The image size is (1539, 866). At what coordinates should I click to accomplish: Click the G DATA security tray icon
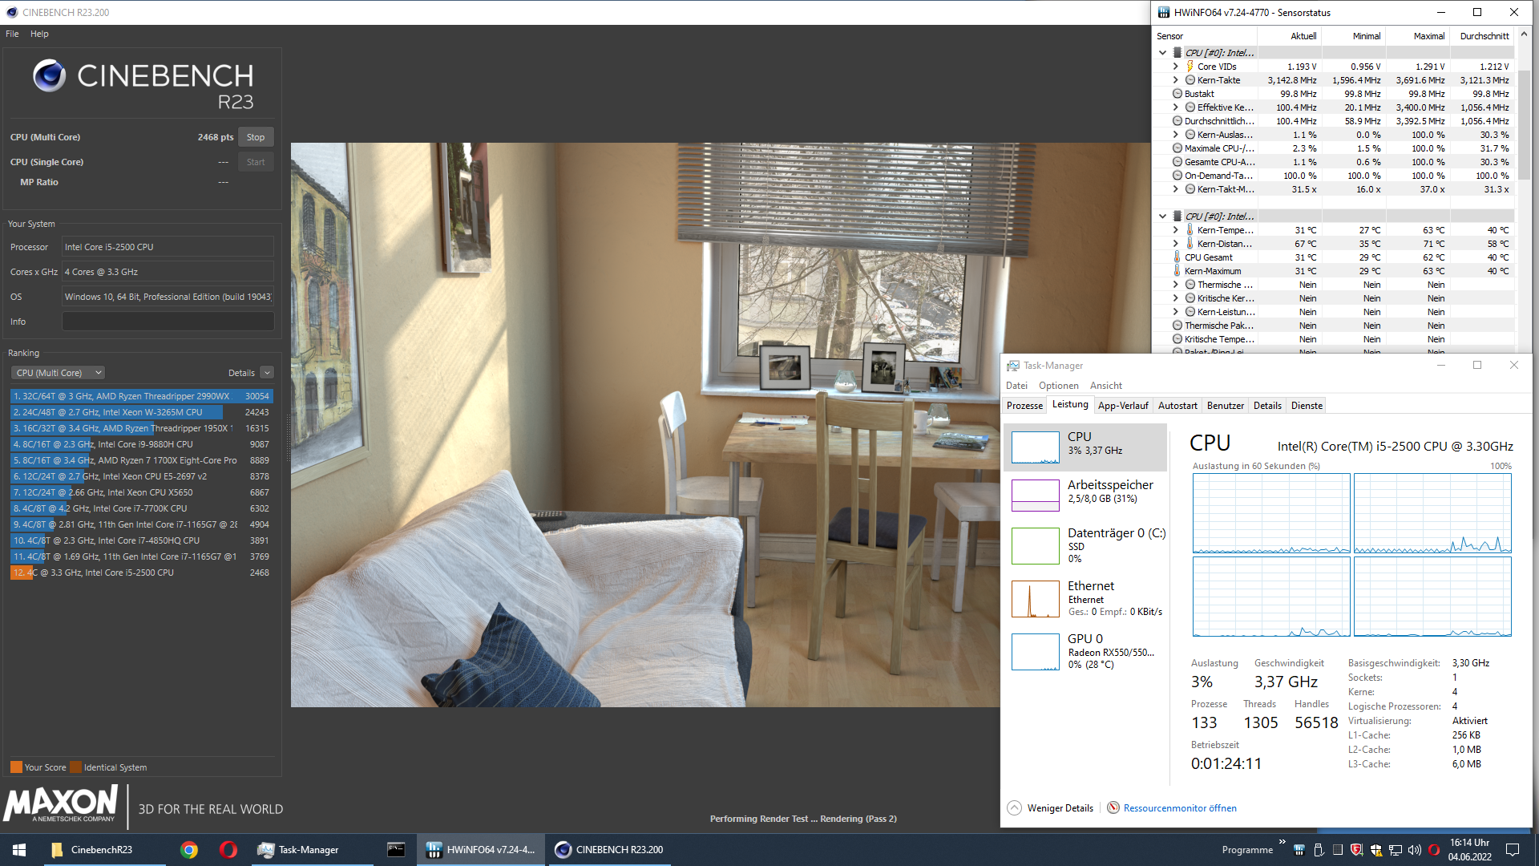click(x=1357, y=850)
